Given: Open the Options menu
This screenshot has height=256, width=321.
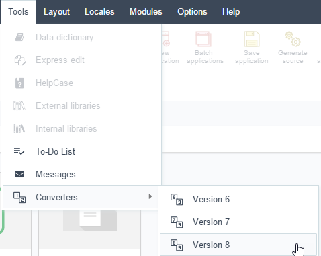Looking at the screenshot, I should pyautogui.click(x=192, y=12).
